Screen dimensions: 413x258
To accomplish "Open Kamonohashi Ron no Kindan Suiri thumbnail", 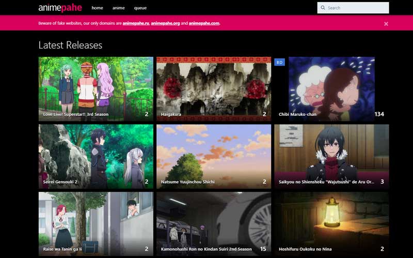I will coord(214,224).
